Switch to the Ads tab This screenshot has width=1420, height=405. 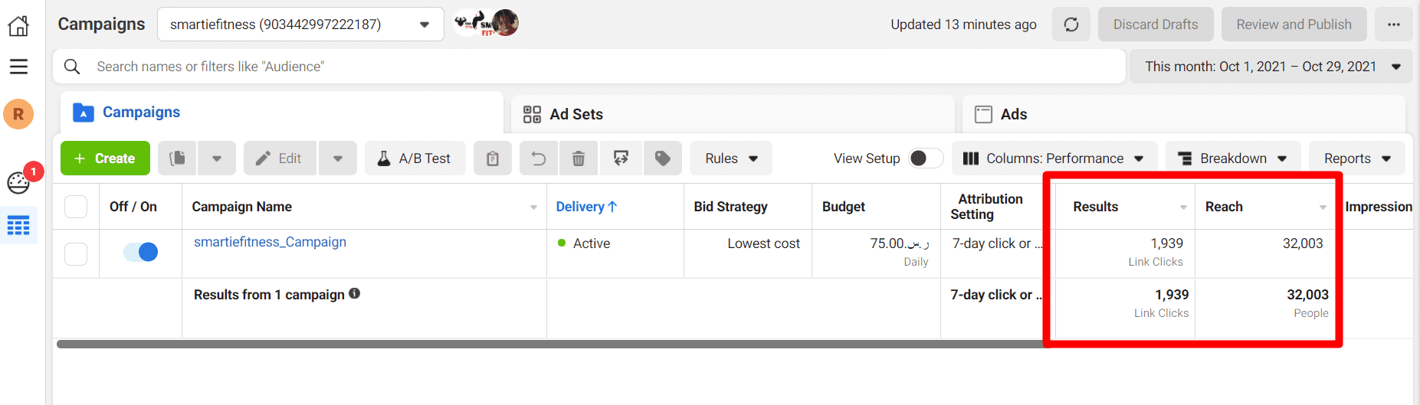pyautogui.click(x=1013, y=114)
